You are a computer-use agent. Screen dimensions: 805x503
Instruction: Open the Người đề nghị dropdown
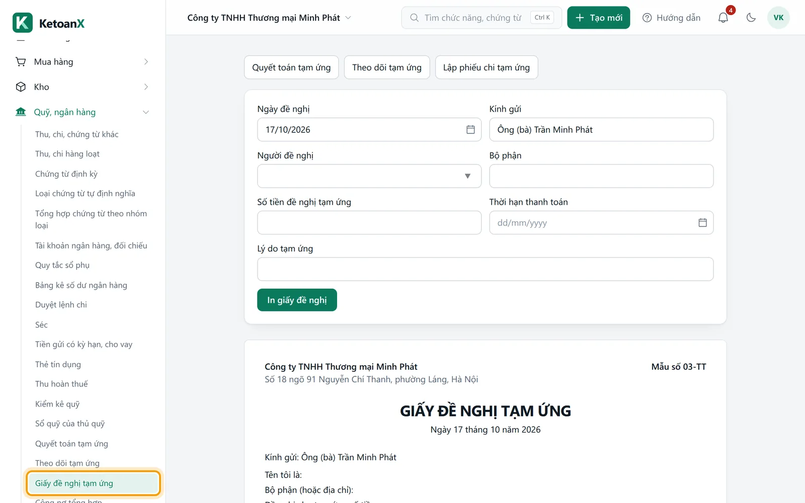pyautogui.click(x=369, y=176)
